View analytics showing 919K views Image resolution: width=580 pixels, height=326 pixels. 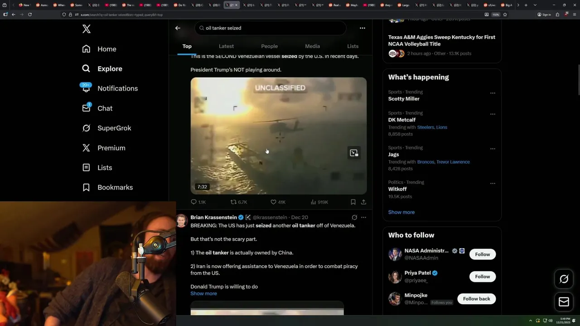click(319, 202)
